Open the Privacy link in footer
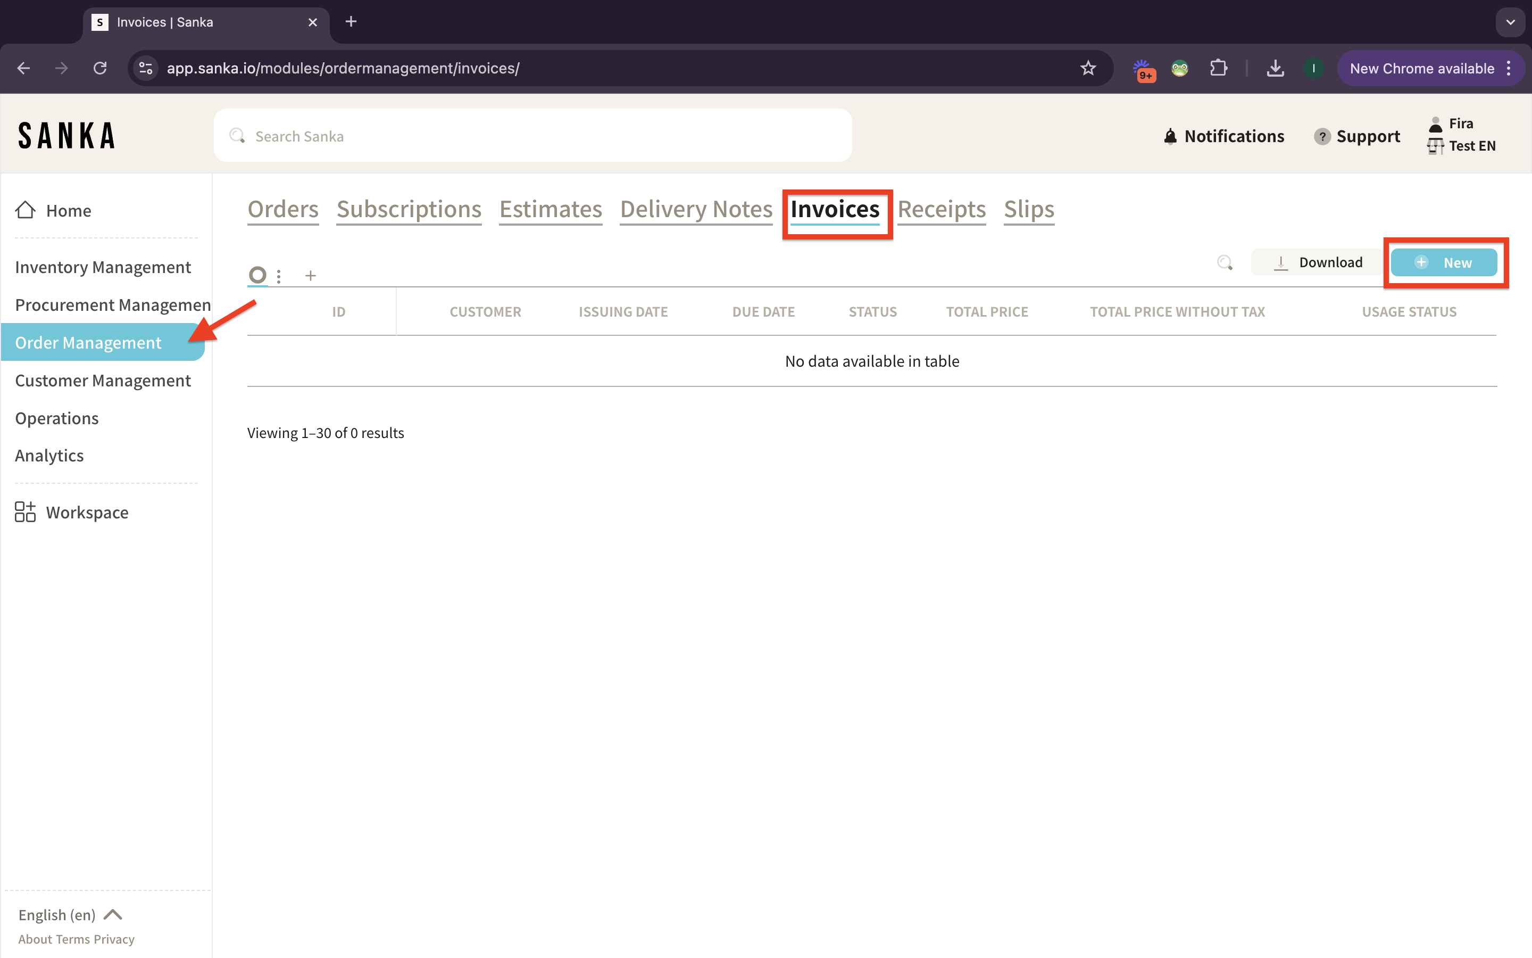 pos(114,939)
